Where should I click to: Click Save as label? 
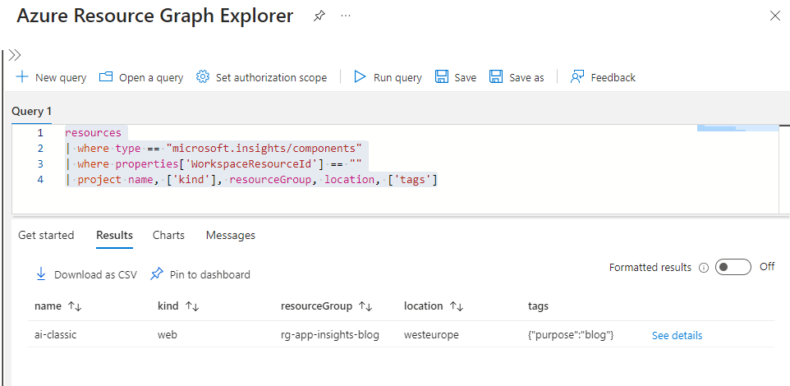[526, 77]
